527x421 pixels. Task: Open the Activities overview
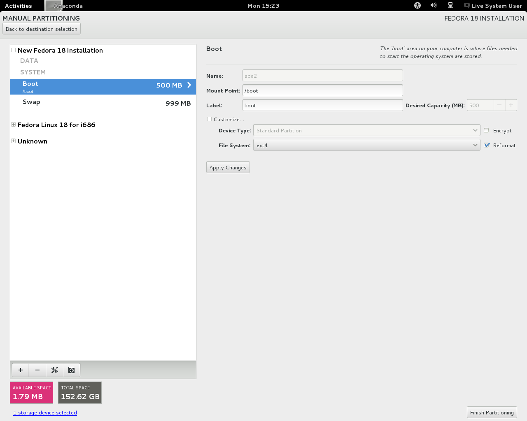point(19,6)
